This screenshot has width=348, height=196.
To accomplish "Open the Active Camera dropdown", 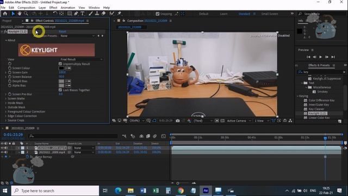I will pos(239,121).
